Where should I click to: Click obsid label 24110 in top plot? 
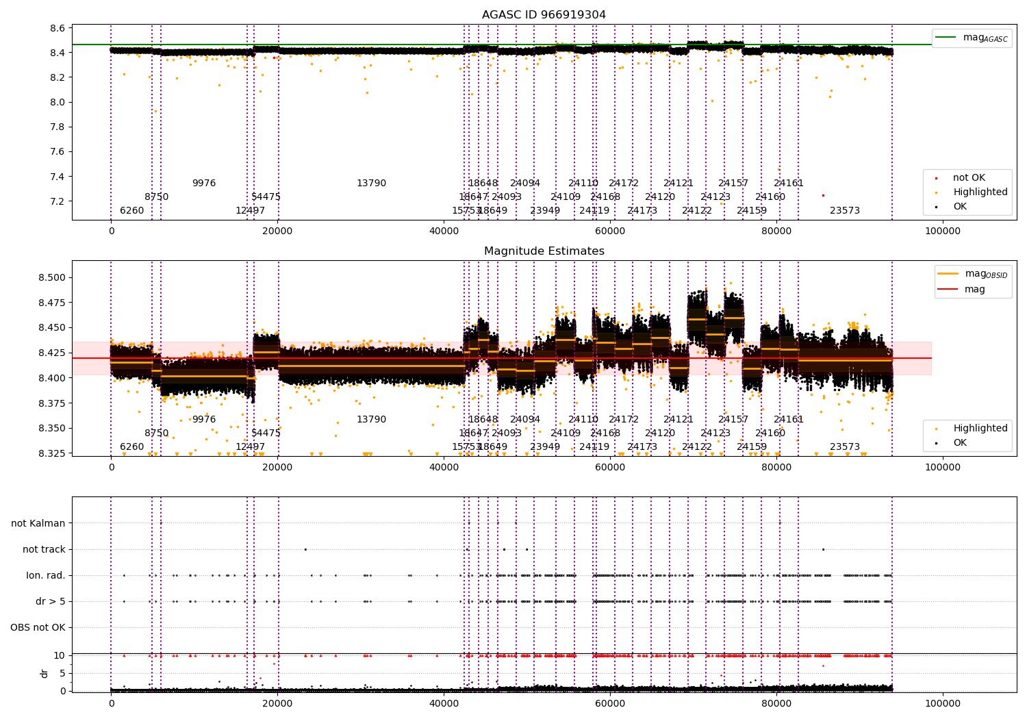[x=583, y=184]
